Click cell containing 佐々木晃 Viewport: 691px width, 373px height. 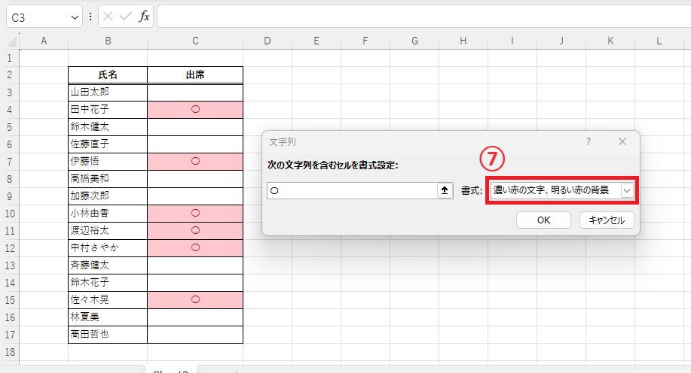click(108, 300)
